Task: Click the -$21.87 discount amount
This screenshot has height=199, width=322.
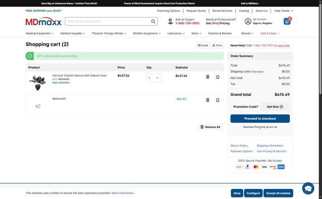Action: pos(181,99)
